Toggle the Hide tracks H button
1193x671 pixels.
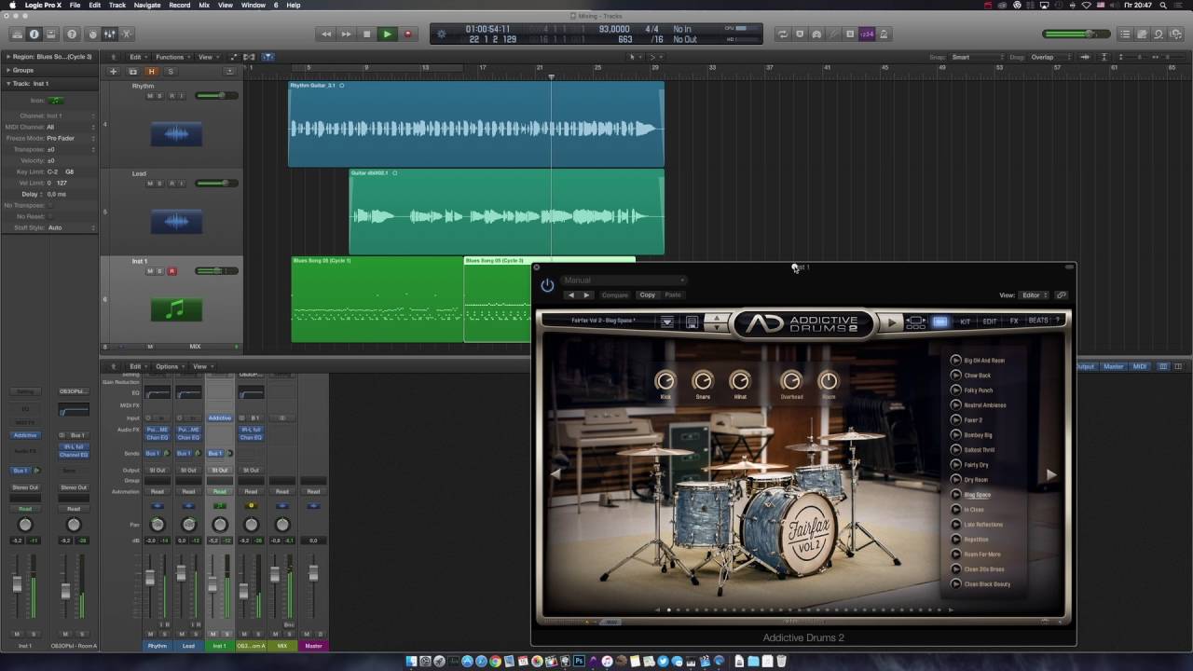tap(151, 72)
